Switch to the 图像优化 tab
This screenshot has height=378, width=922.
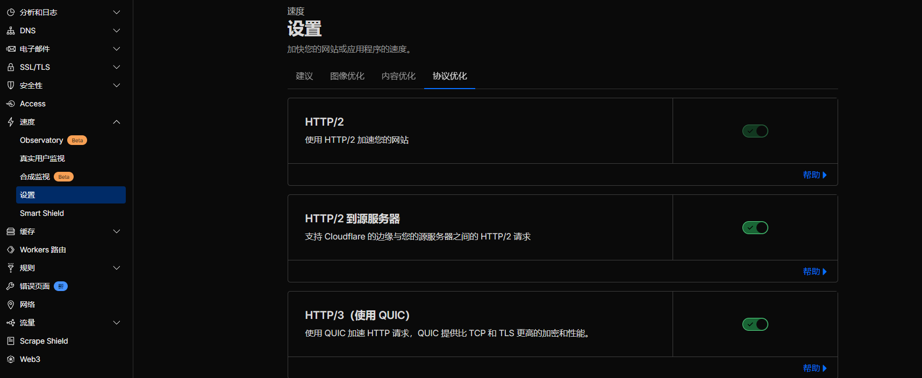point(347,76)
